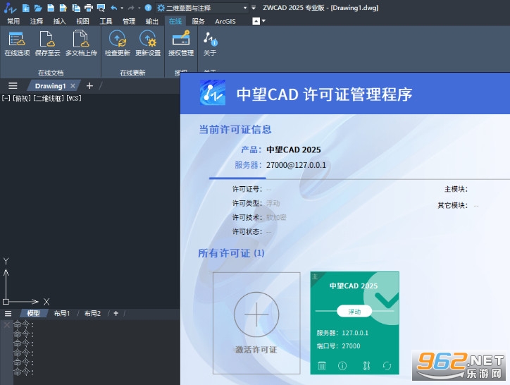The image size is (510, 385).
Task: Click the trash delete icon on license card
Action: 322,365
